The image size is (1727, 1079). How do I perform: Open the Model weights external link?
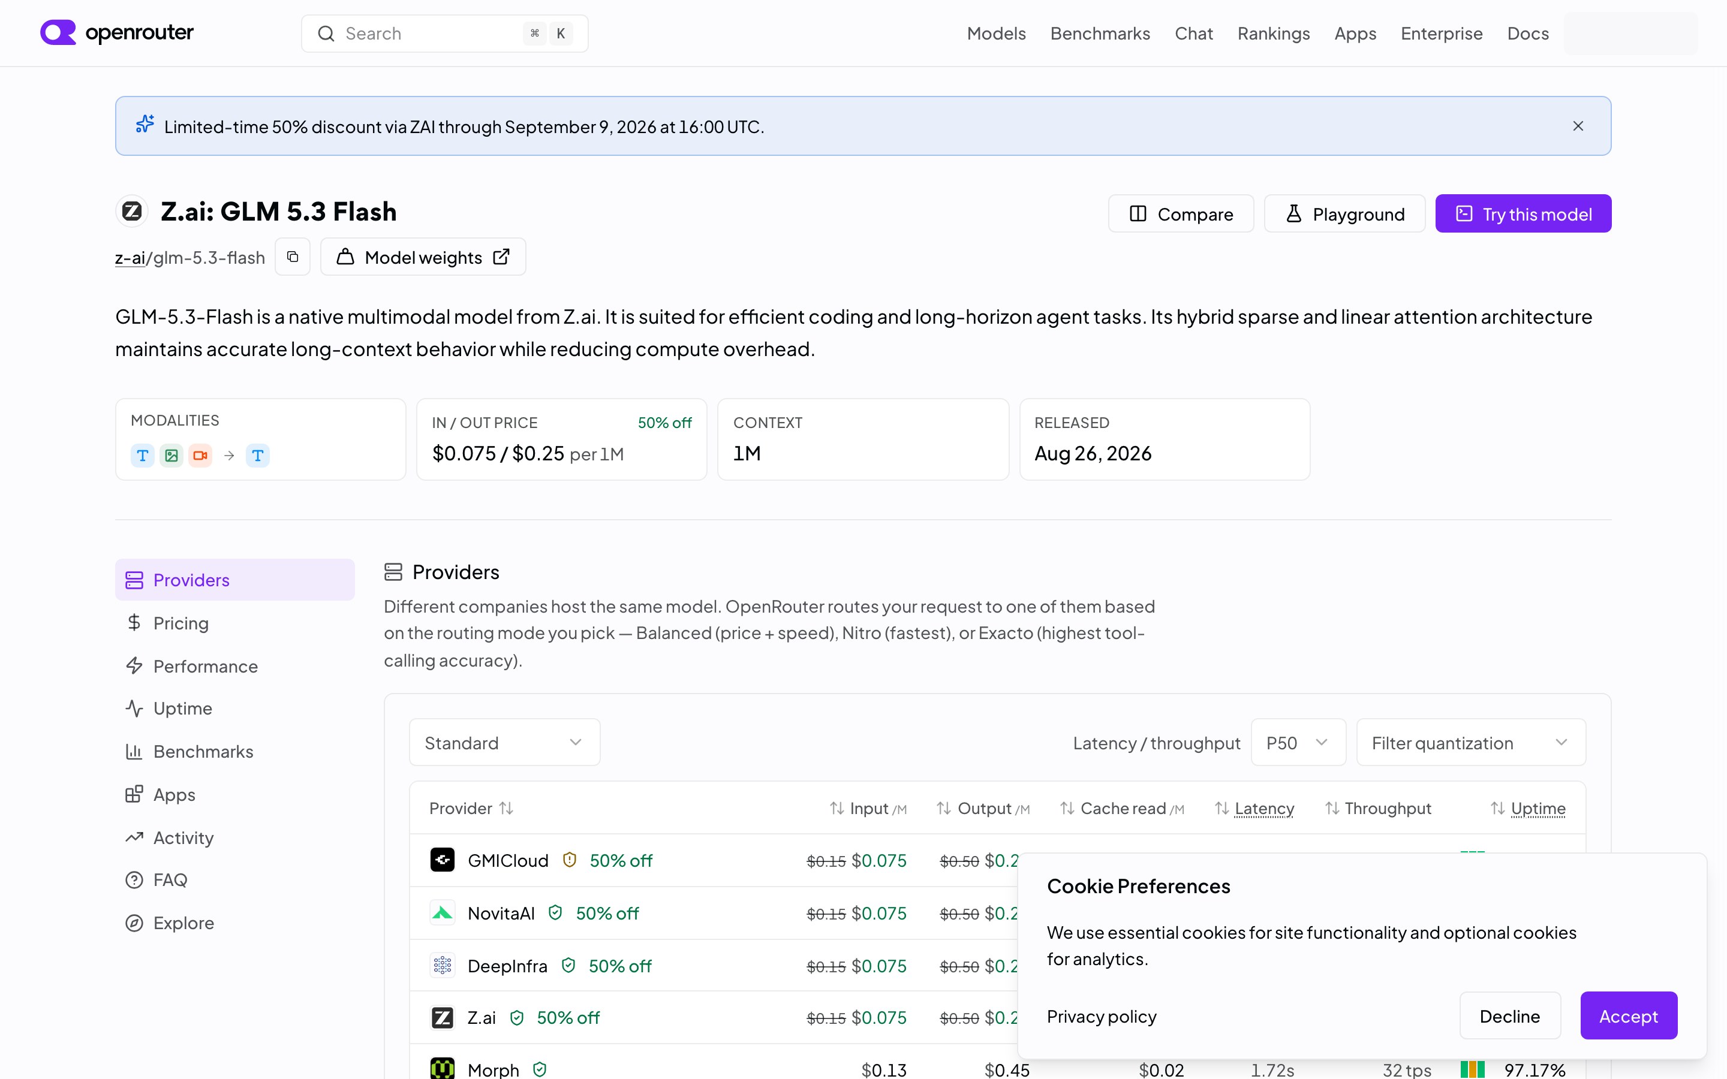423,257
